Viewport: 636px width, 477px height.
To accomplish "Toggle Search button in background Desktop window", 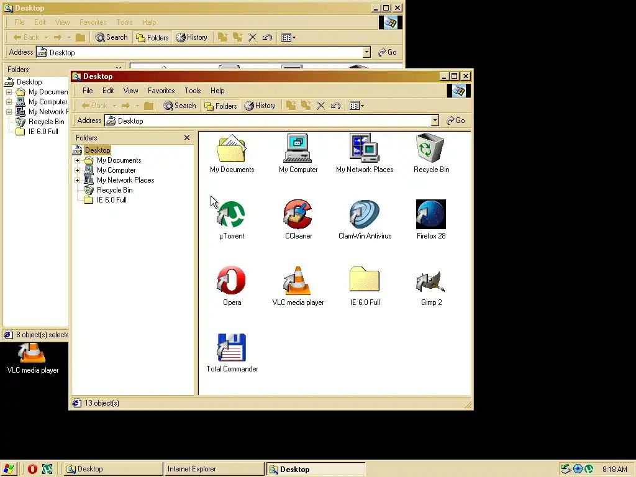I will click(111, 37).
